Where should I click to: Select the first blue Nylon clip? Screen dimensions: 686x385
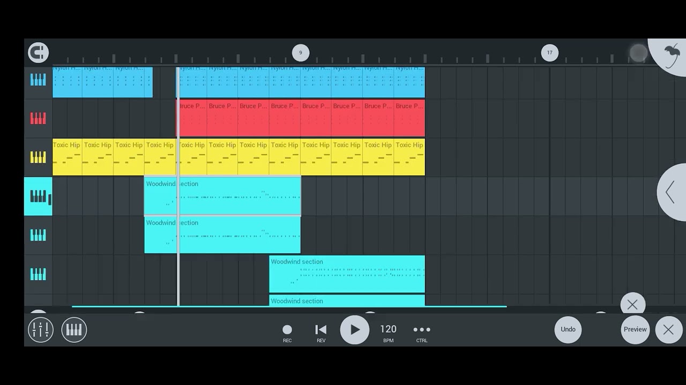click(67, 82)
